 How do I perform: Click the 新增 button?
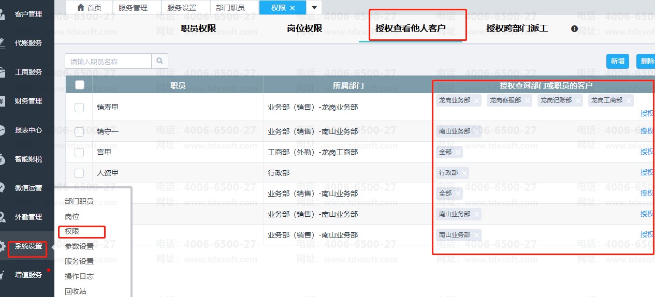coord(617,61)
